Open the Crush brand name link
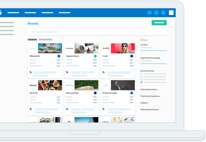 pos(105,56)
